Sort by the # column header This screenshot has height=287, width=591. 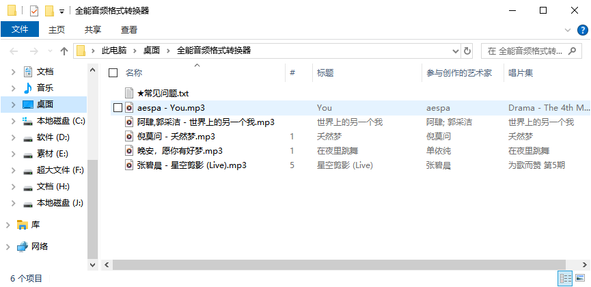pyautogui.click(x=292, y=73)
